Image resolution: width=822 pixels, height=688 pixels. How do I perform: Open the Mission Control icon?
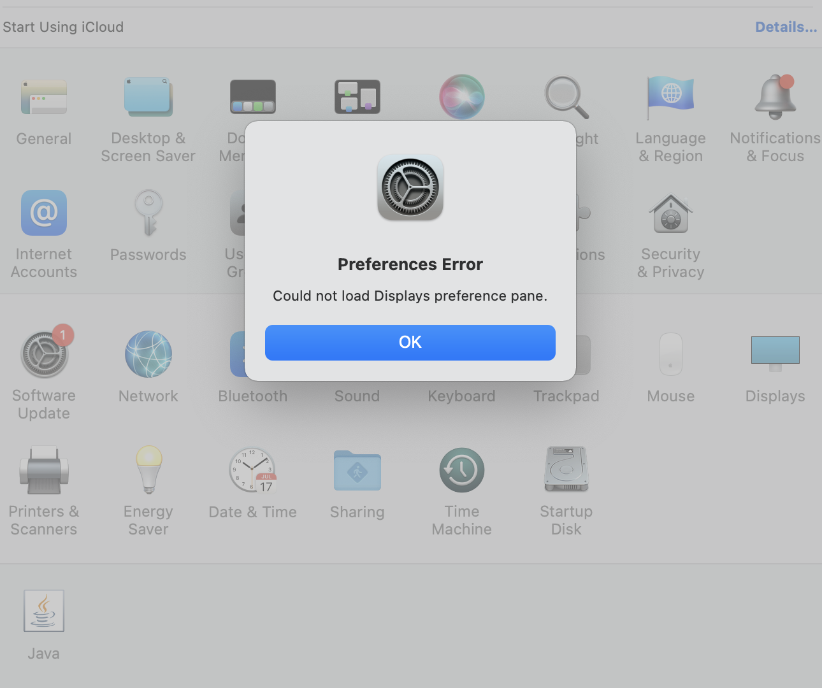point(357,97)
